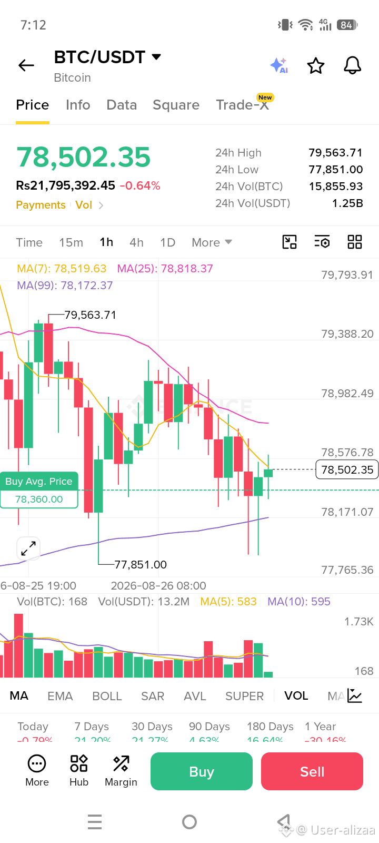Select the 4h chart interval
The image size is (379, 843).
[x=137, y=242]
